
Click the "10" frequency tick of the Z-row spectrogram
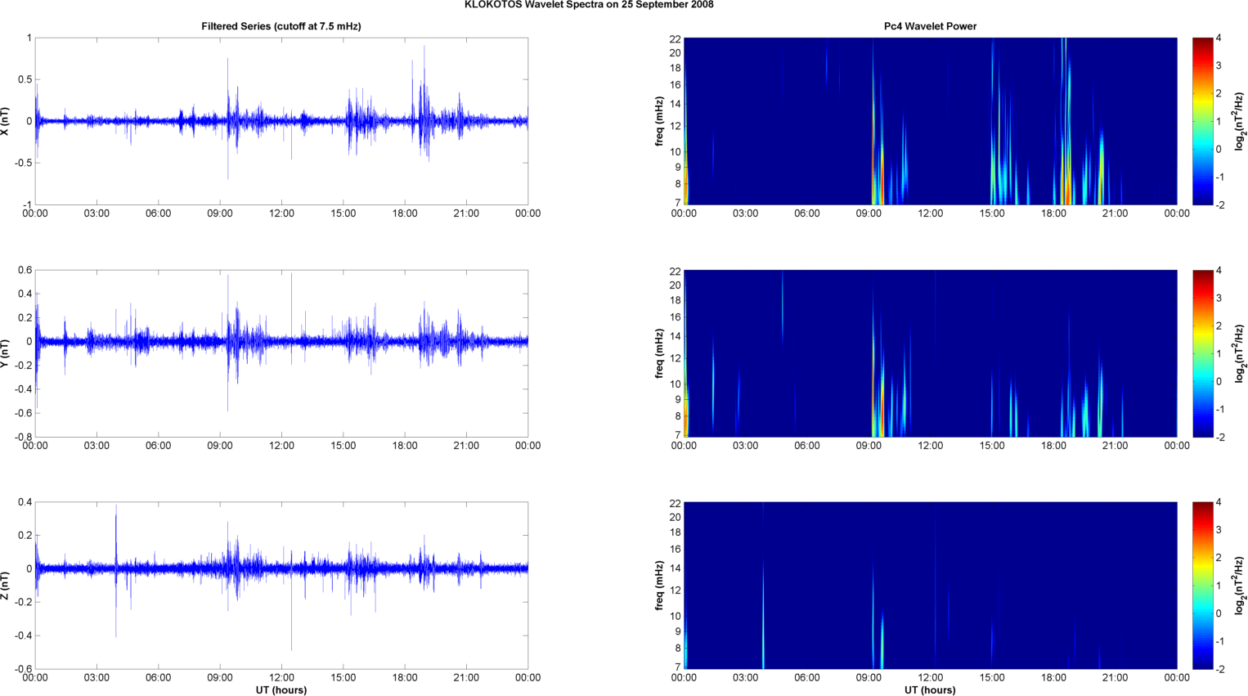click(x=676, y=616)
